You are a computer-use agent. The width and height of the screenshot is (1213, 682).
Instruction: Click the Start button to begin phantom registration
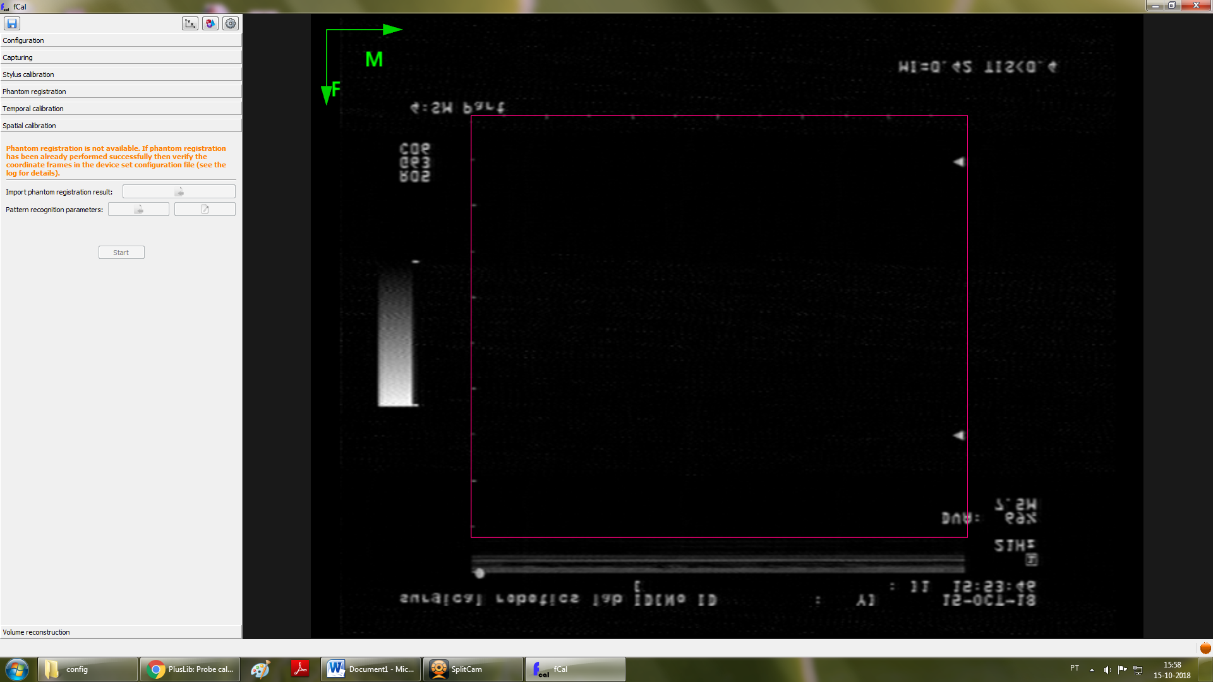[x=121, y=252]
